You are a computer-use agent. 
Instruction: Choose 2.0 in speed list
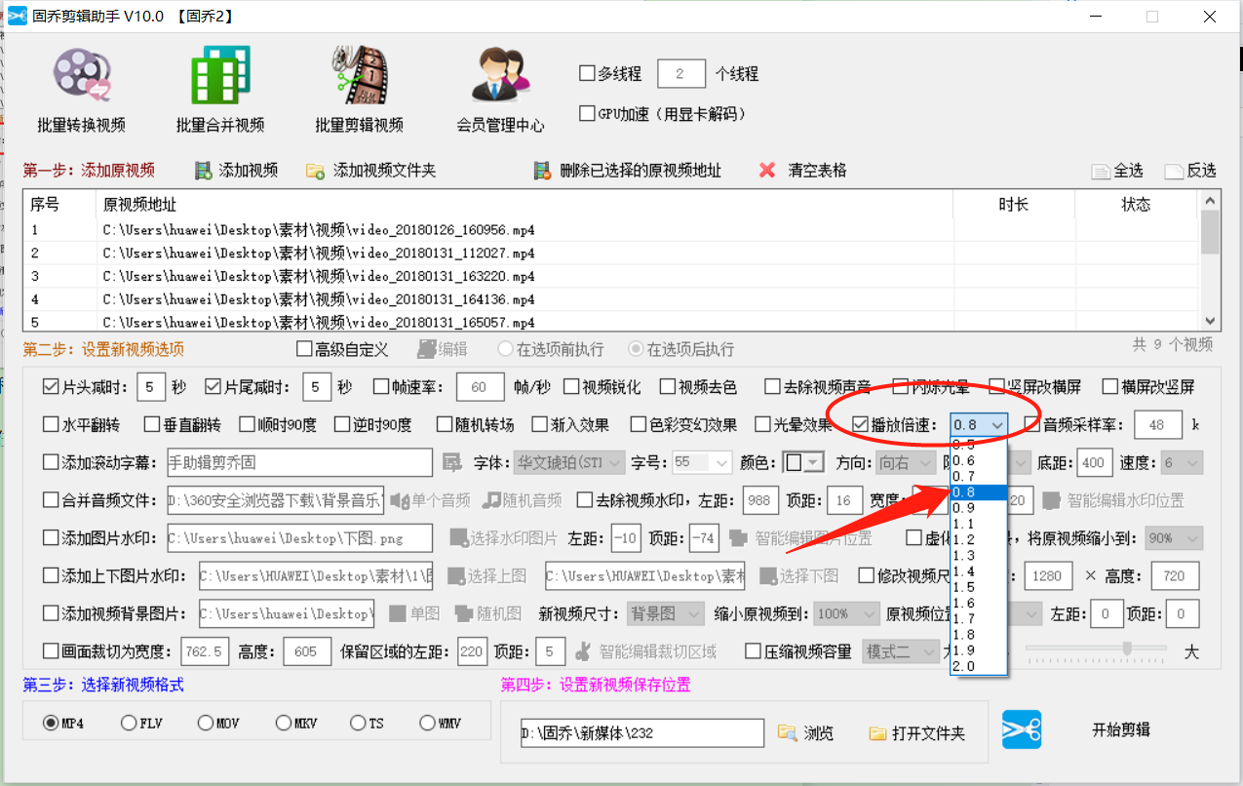(979, 666)
